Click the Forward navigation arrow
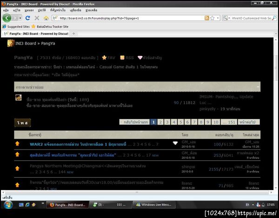The height and width of the screenshot is (218, 279). click(x=15, y=18)
